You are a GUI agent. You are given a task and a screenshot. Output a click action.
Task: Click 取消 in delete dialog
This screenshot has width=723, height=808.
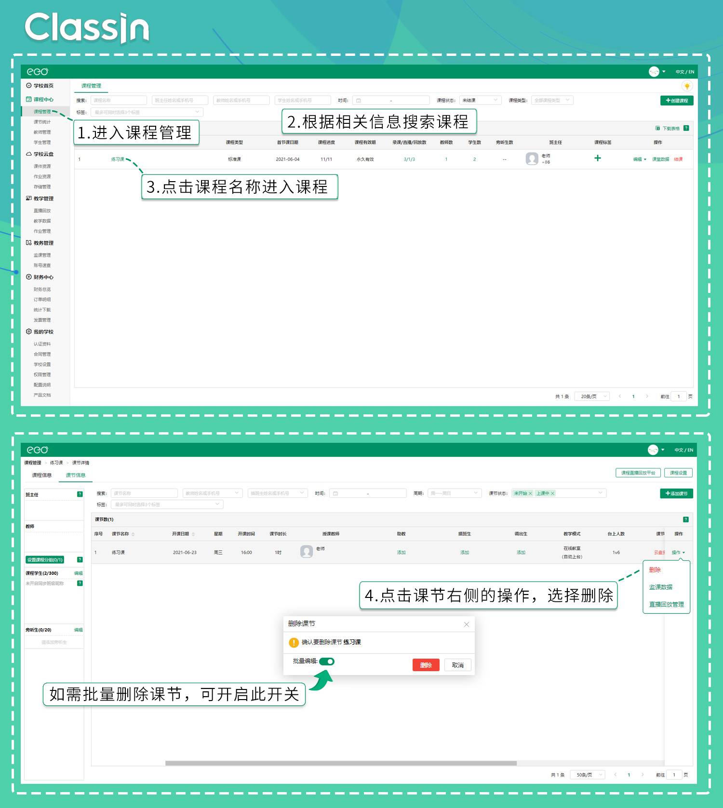click(457, 665)
